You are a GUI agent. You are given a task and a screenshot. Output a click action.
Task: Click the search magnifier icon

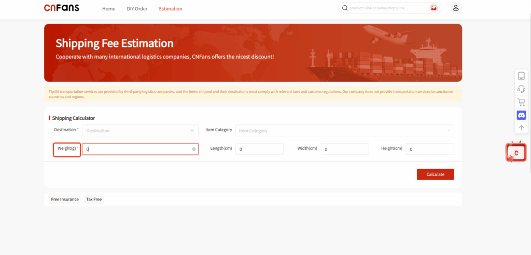tap(345, 8)
